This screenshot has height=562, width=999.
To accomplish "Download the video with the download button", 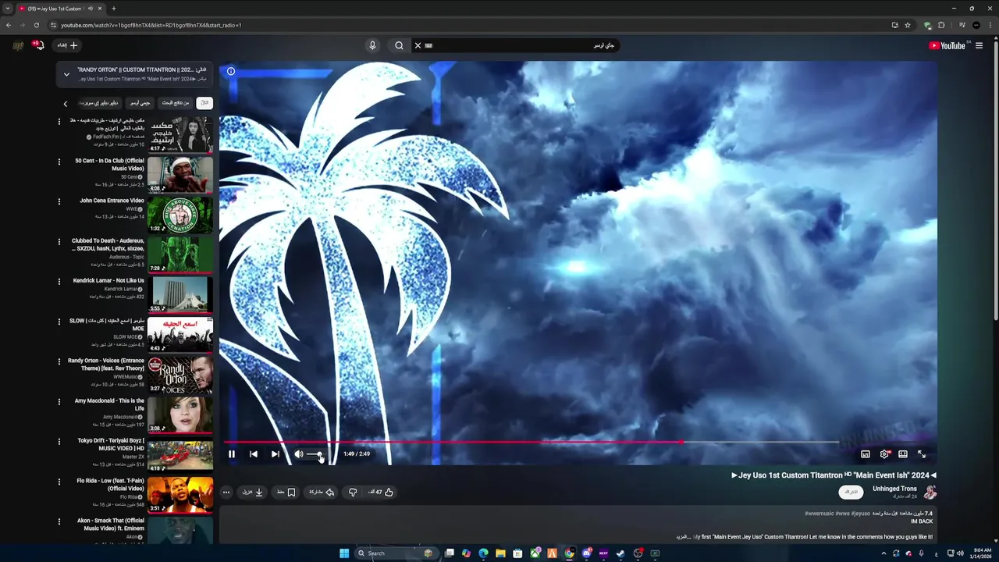I will pyautogui.click(x=252, y=492).
